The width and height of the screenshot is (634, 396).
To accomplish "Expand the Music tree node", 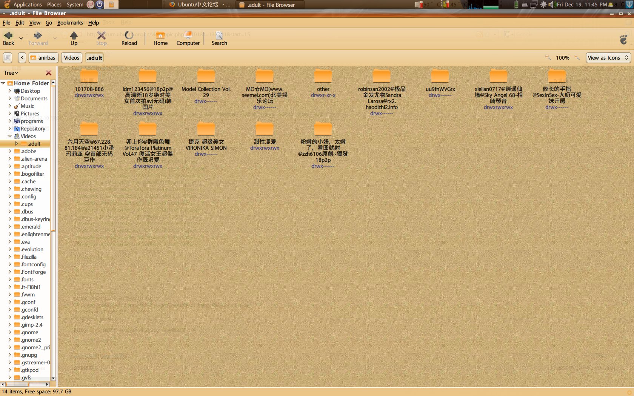I will coord(10,106).
